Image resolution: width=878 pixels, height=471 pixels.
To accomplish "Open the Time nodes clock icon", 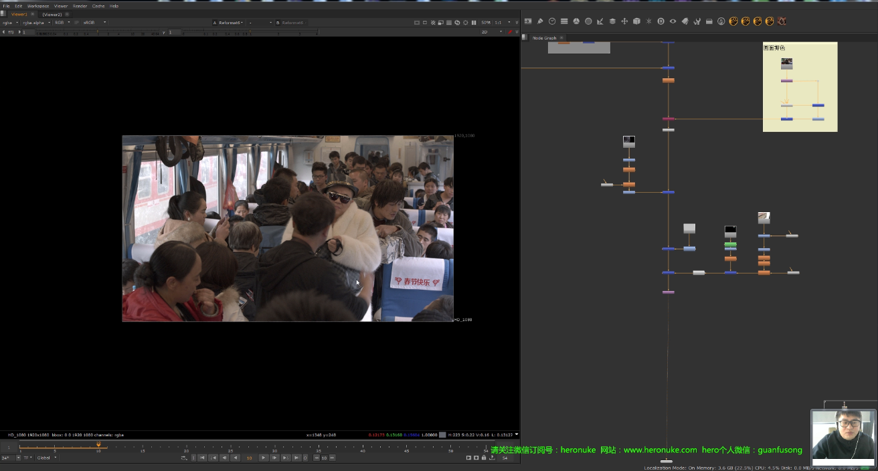I will (x=552, y=21).
